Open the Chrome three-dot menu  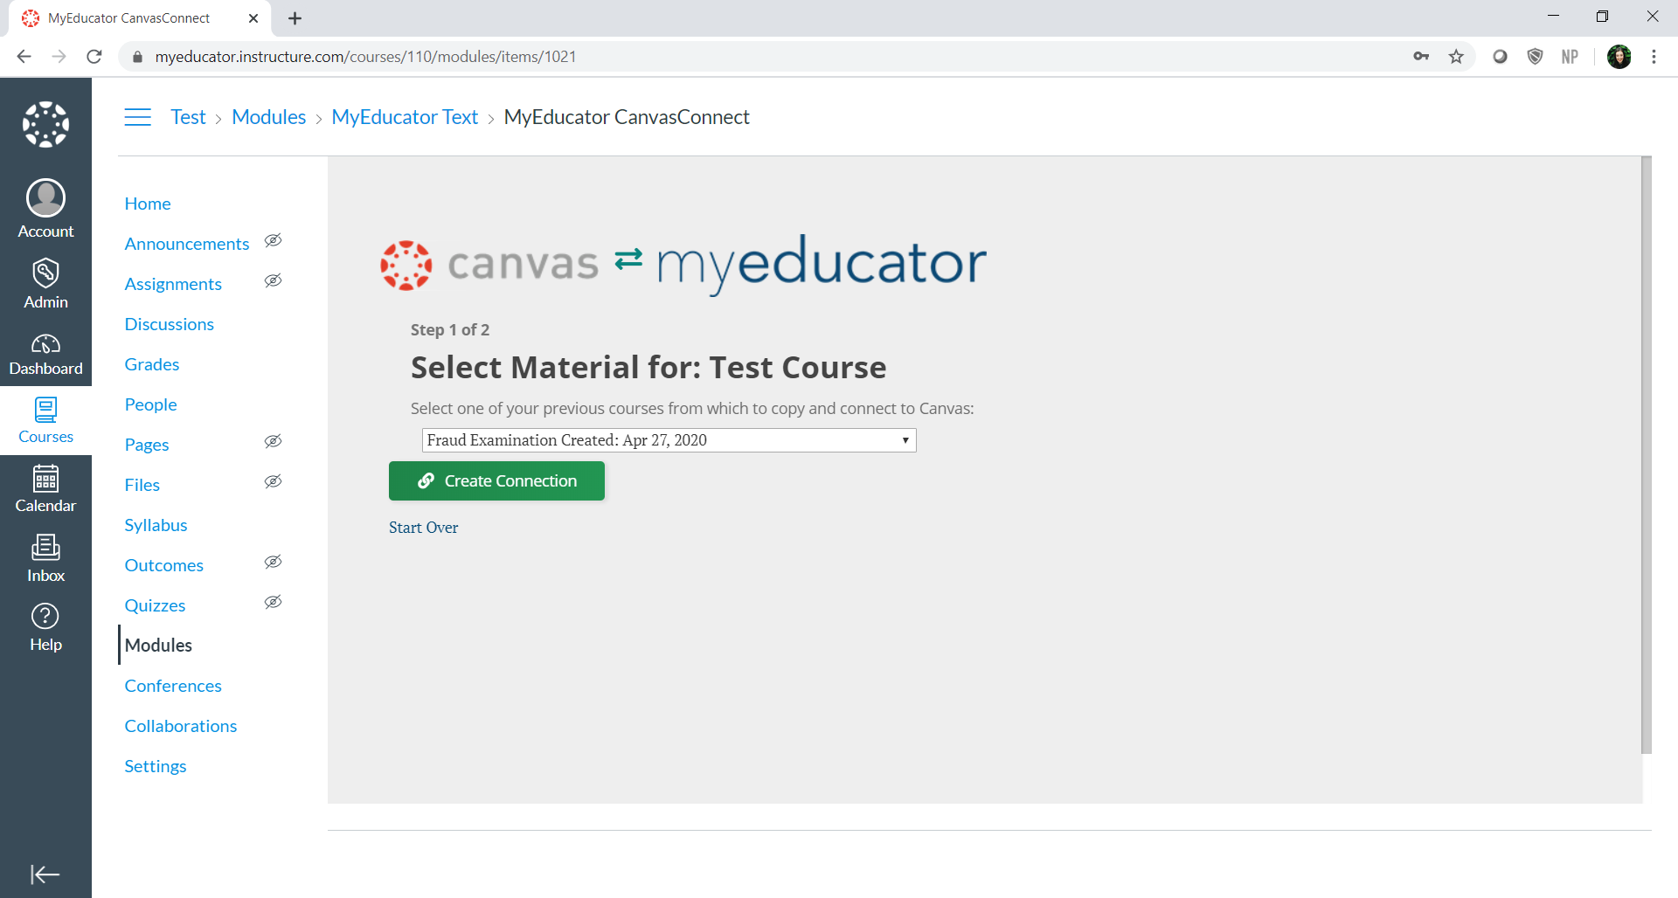click(1654, 57)
